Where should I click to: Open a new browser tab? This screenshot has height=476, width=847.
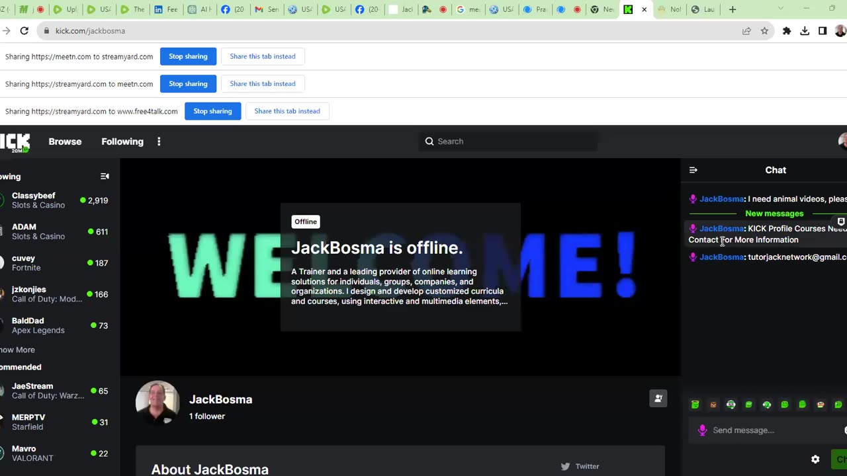(733, 9)
